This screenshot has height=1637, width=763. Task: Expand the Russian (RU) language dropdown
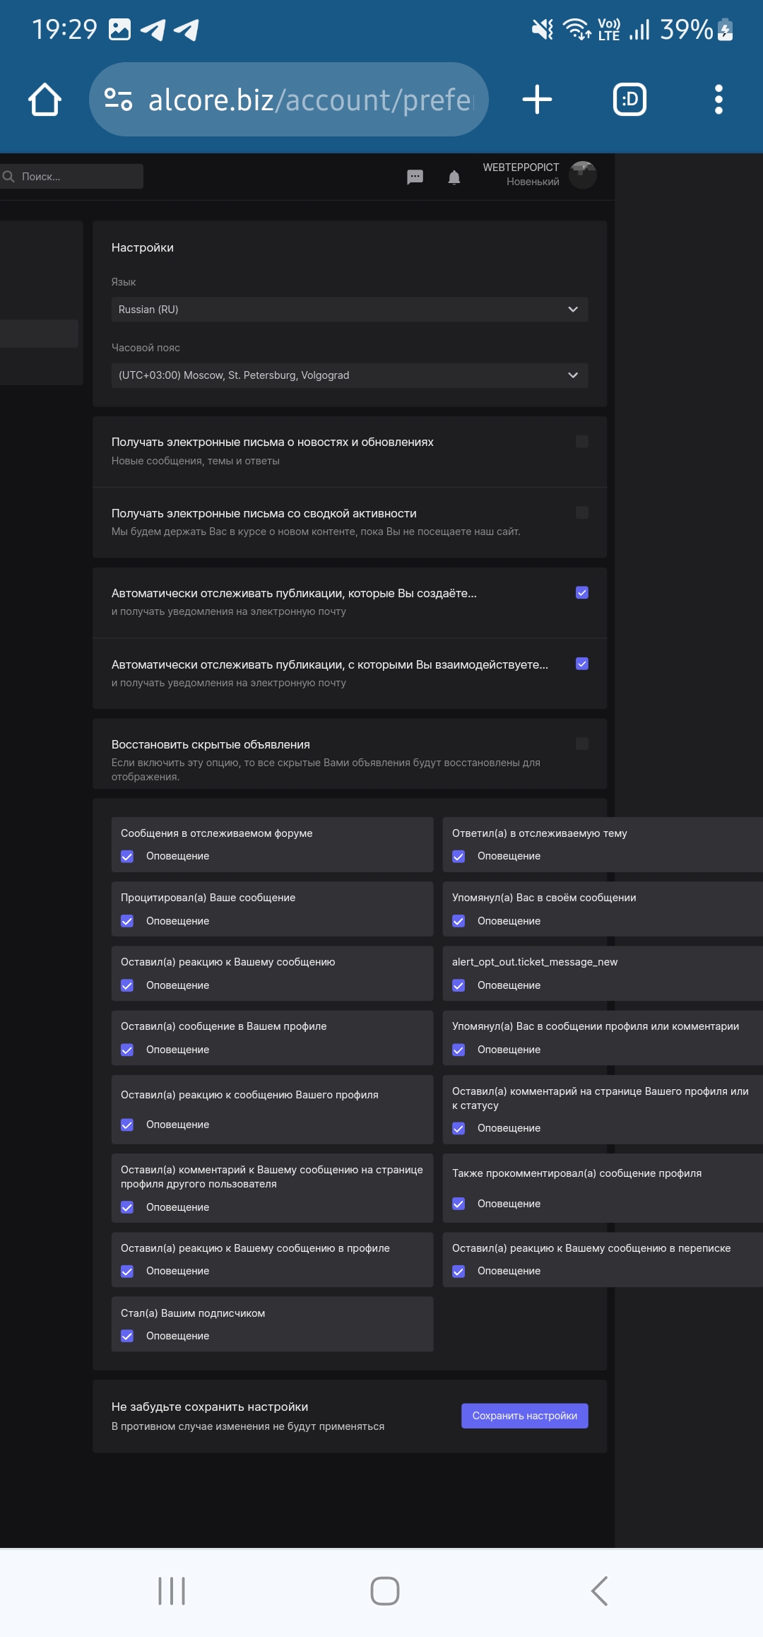click(350, 310)
